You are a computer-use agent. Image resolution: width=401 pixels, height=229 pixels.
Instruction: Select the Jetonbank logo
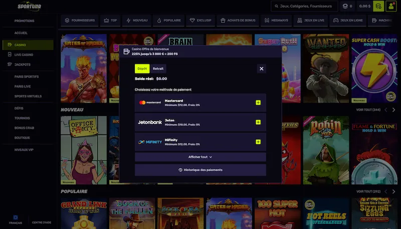(x=150, y=122)
